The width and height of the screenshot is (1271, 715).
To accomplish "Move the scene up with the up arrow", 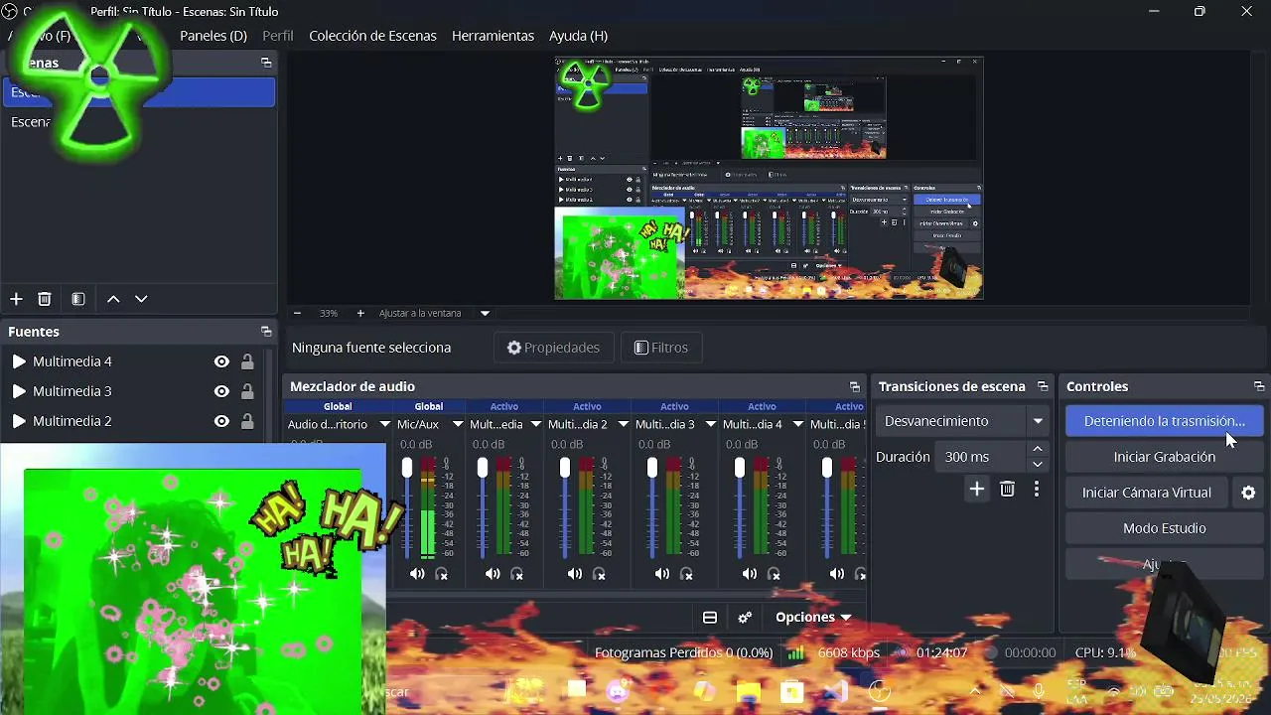I will coord(113,299).
